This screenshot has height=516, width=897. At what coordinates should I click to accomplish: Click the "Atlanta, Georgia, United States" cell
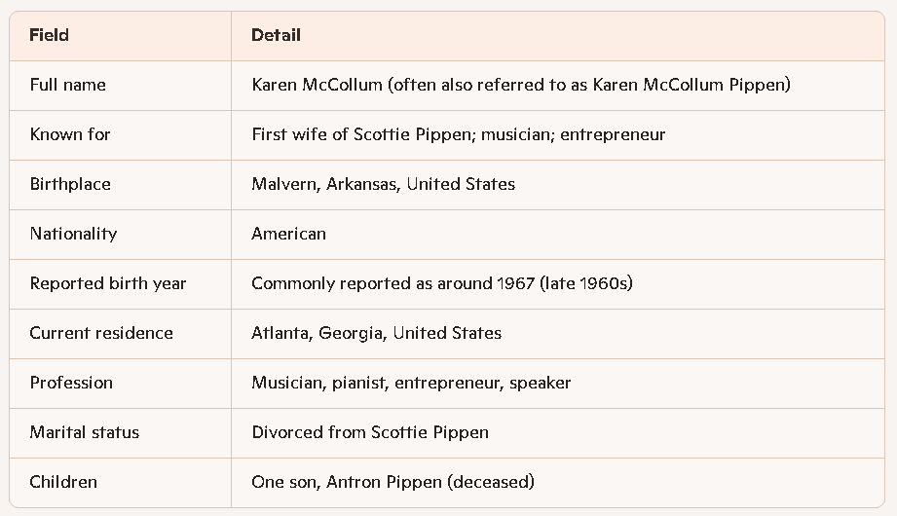coord(376,333)
